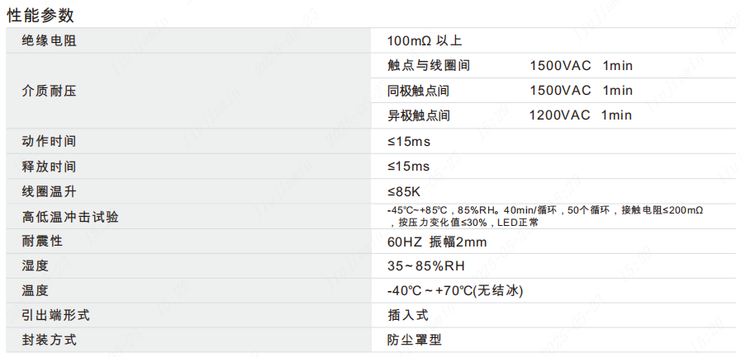This screenshot has height=357, width=741.
Task: Select the 线圈温升 row label
Action: 49,191
